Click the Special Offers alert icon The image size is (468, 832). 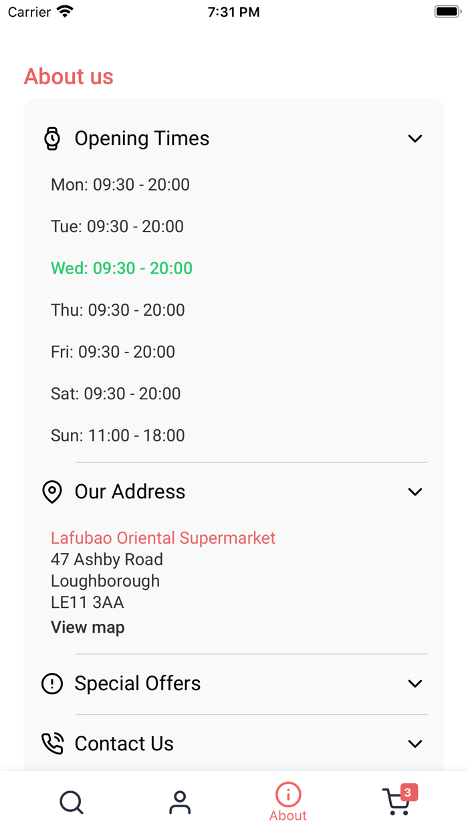pos(52,684)
